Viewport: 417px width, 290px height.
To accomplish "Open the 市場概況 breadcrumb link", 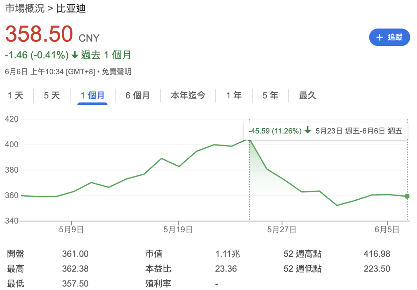I will click(25, 8).
